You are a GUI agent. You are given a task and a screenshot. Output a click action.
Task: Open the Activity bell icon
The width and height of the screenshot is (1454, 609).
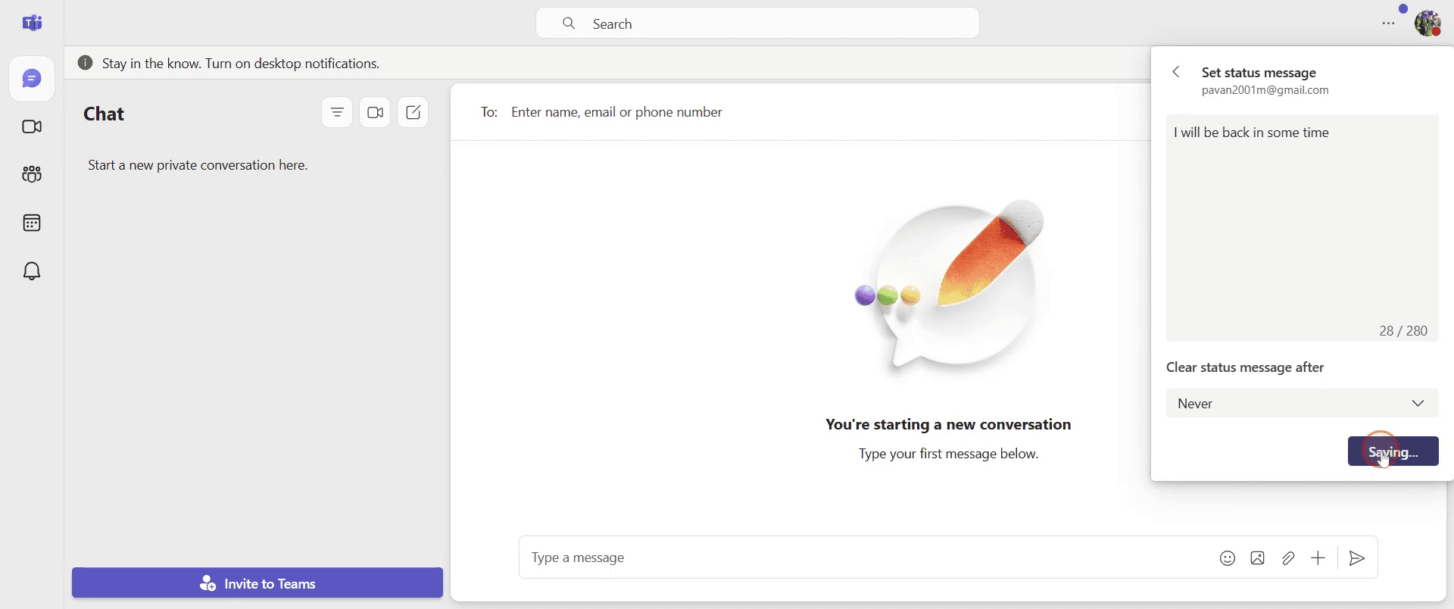click(x=32, y=271)
